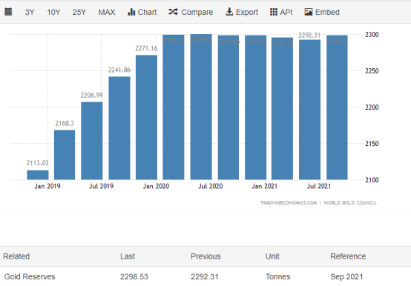
Task: Click the TRADINGECONOMICS.COM source credit
Action: [x=289, y=203]
